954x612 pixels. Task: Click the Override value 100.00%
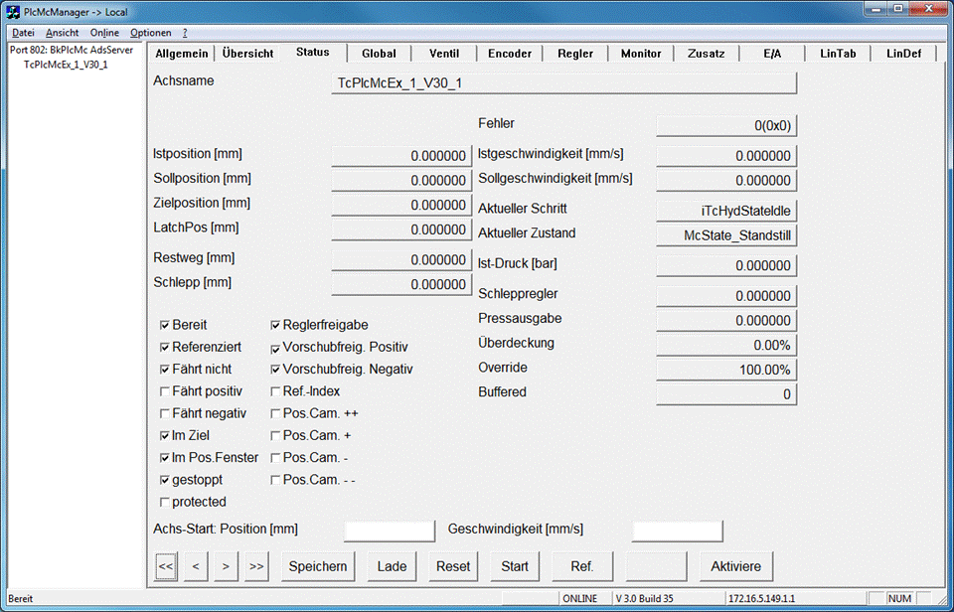pos(726,370)
